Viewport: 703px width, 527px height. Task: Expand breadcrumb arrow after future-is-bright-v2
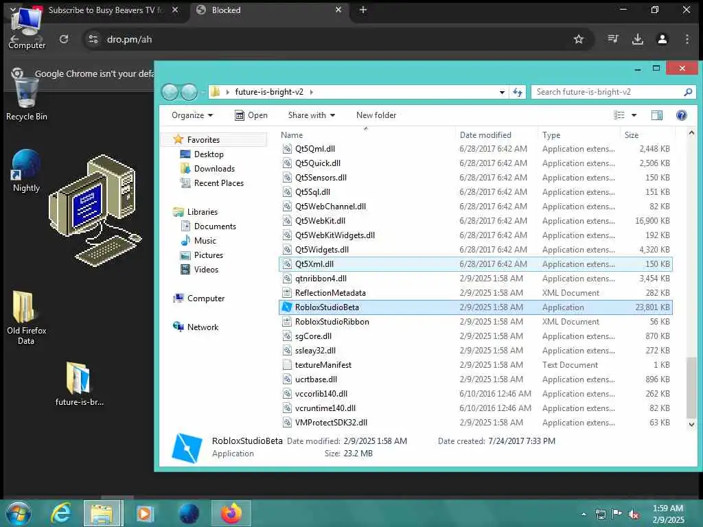click(311, 93)
